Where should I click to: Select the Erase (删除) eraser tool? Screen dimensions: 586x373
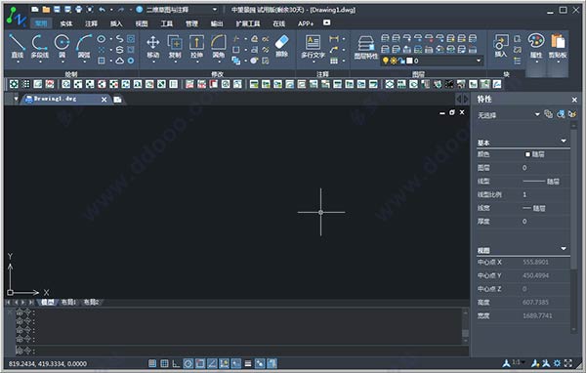pyautogui.click(x=282, y=46)
